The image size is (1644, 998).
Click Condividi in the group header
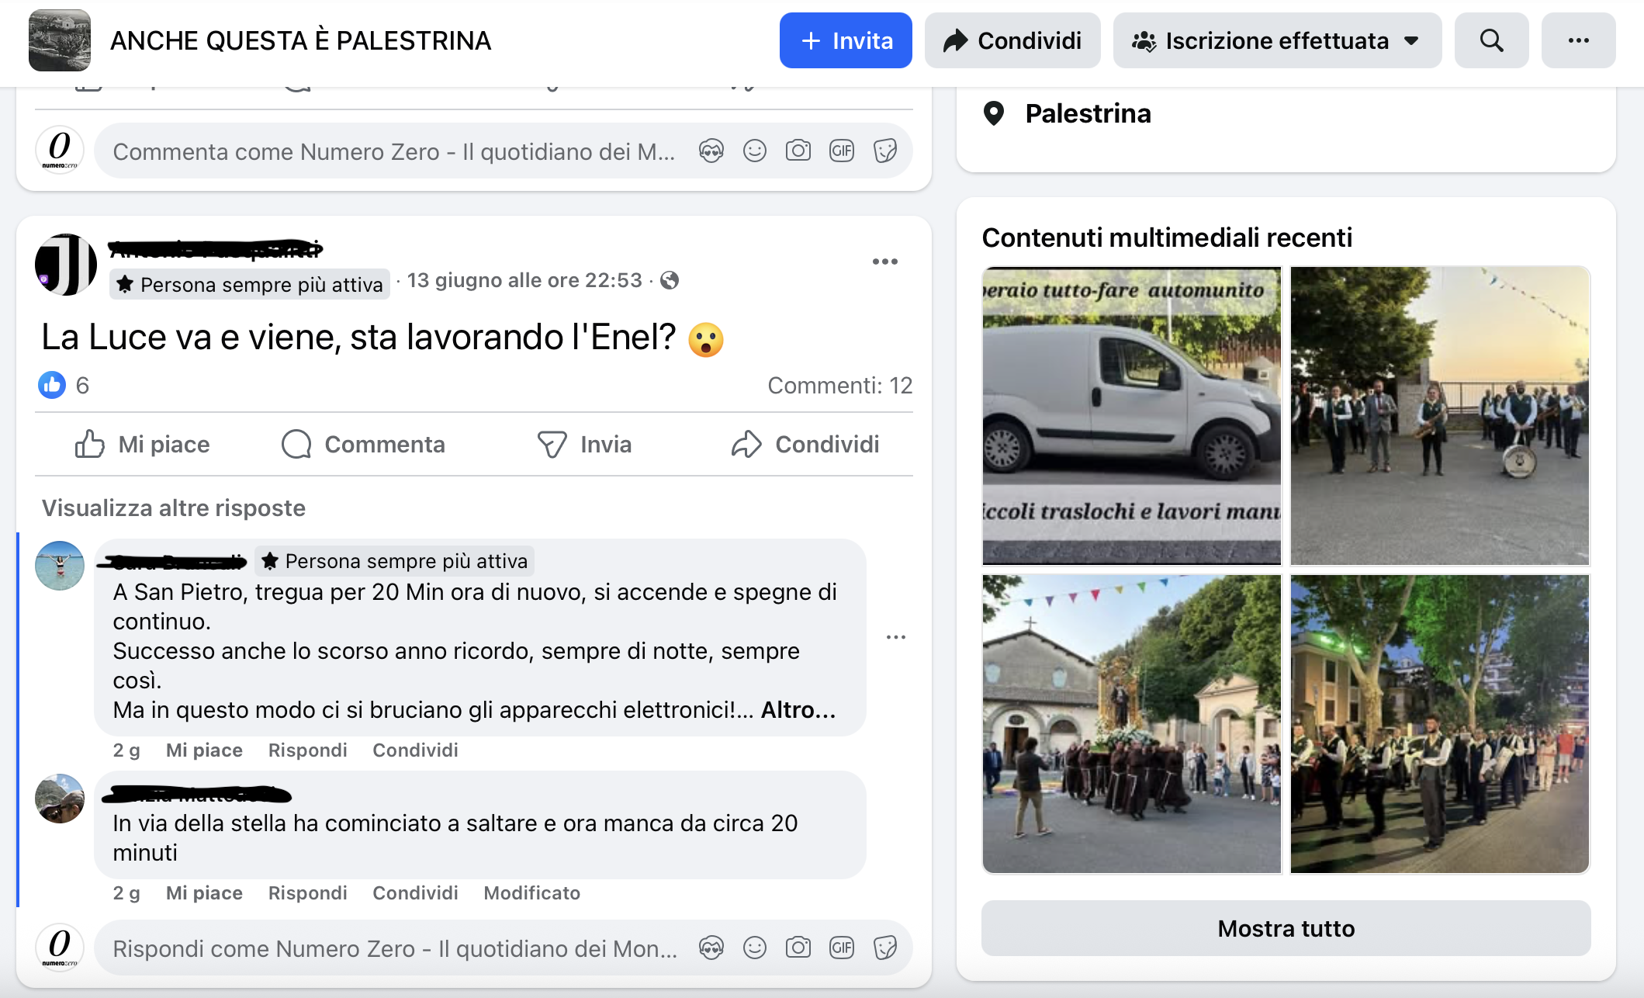click(x=1012, y=40)
